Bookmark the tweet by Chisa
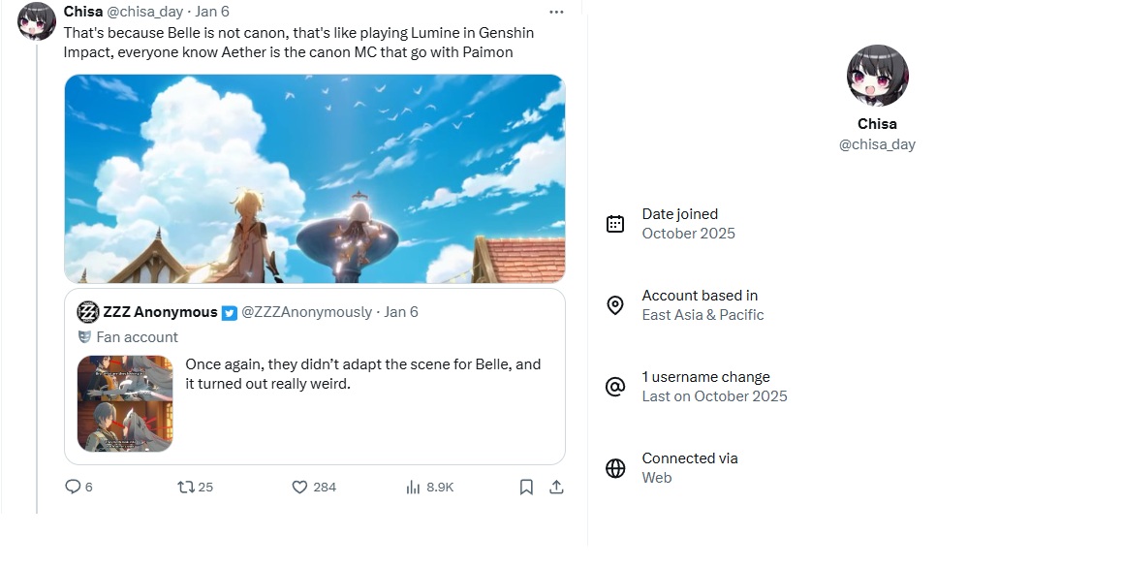Viewport: 1124px width, 568px height. tap(526, 487)
